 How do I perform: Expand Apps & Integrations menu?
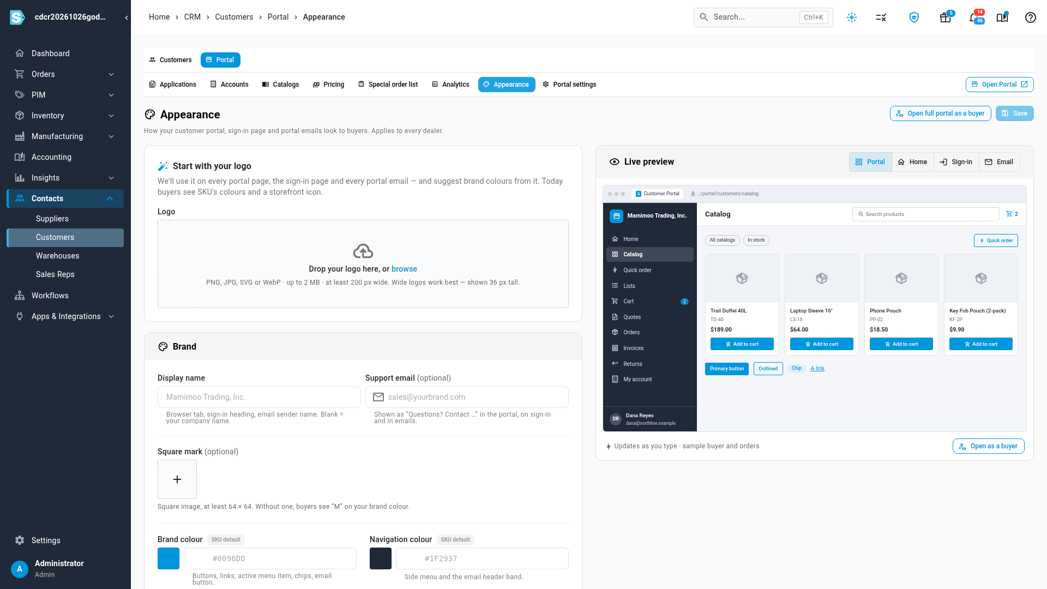111,316
